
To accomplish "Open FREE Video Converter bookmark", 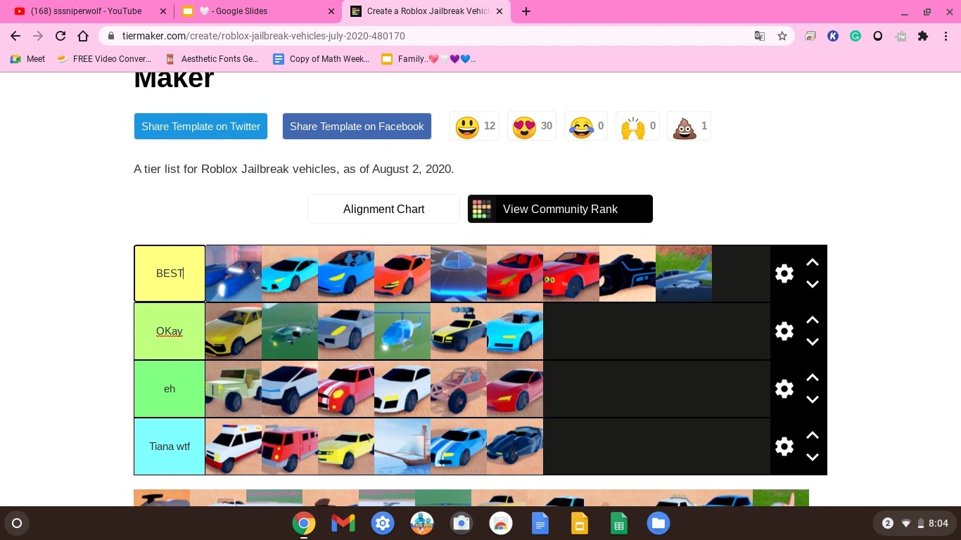I will tap(104, 59).
